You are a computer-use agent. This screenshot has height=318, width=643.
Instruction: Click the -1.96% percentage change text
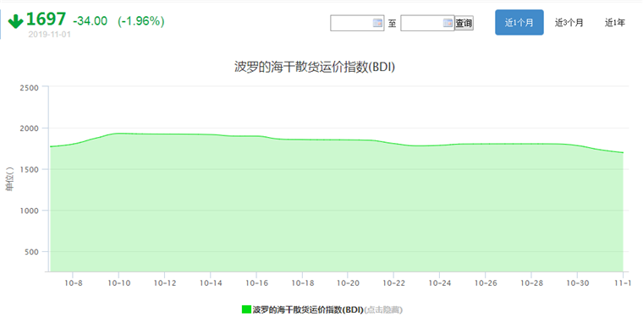point(141,21)
